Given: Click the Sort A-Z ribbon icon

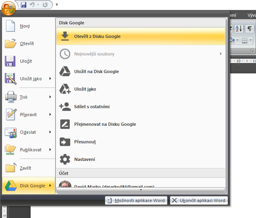Looking at the screenshot, I should pyautogui.click(x=239, y=29).
